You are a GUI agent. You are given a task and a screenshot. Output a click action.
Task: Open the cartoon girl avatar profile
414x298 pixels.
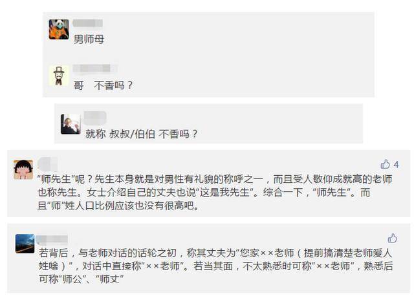pyautogui.click(x=23, y=169)
